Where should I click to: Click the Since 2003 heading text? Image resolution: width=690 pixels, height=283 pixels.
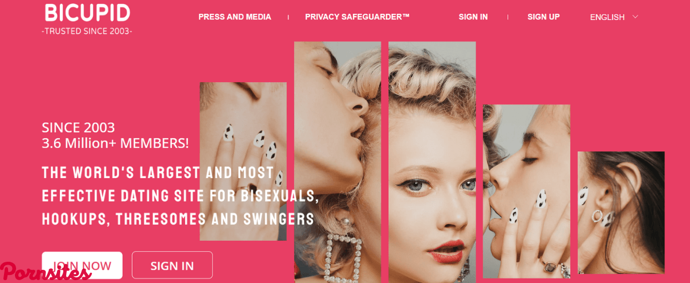pyautogui.click(x=78, y=127)
